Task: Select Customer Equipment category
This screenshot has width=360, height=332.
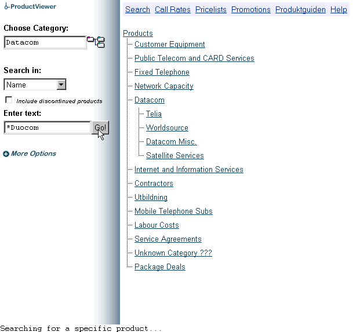Action: click(x=170, y=44)
